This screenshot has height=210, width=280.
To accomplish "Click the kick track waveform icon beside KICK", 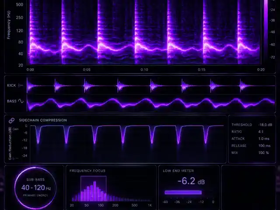I will (21, 86).
